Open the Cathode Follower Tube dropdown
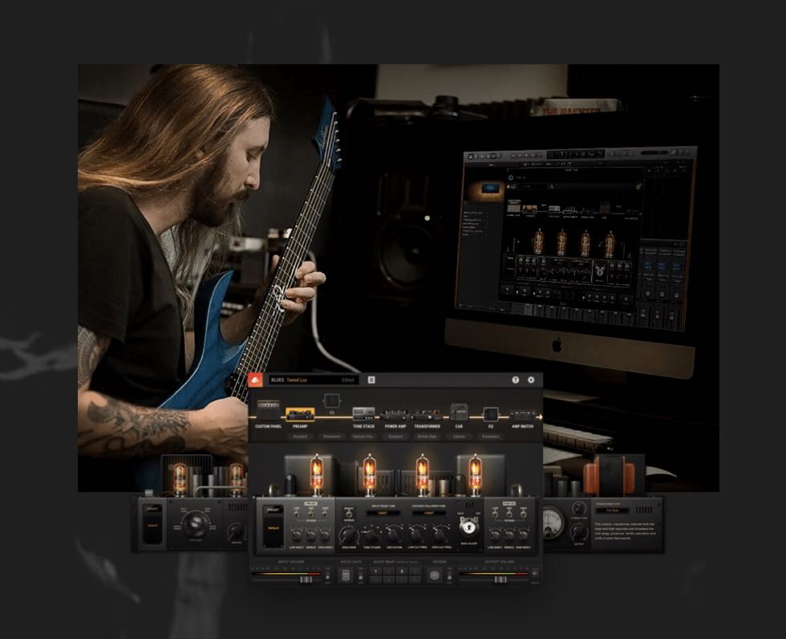The width and height of the screenshot is (786, 639). tap(430, 512)
